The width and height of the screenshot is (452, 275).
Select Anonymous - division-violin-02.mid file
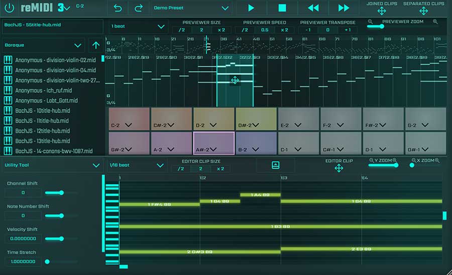pos(55,60)
